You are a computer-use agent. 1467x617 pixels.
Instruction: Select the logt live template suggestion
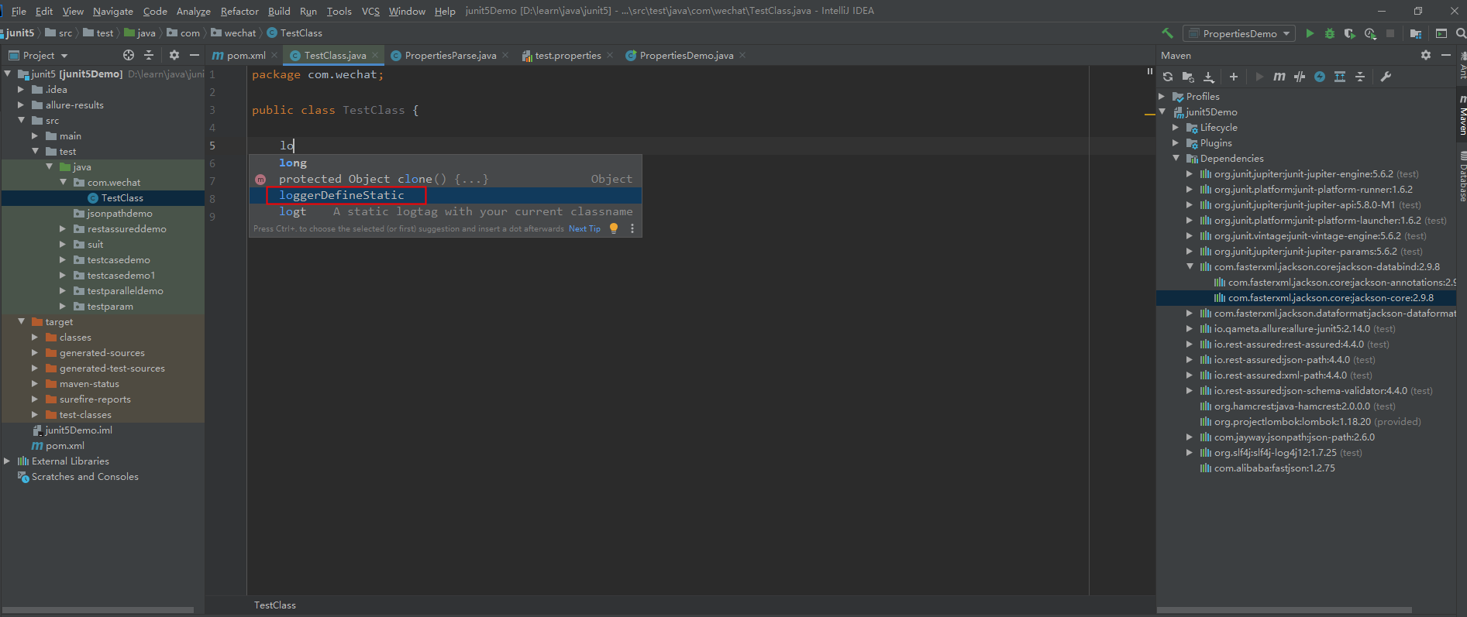tap(445, 211)
